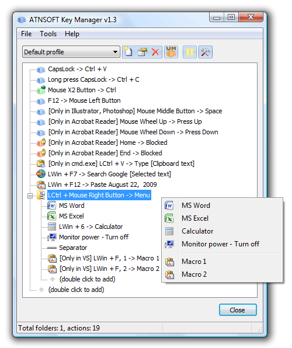Click the Macro 1 icon in the tree
This screenshot has width=292, height=348.
52,258
